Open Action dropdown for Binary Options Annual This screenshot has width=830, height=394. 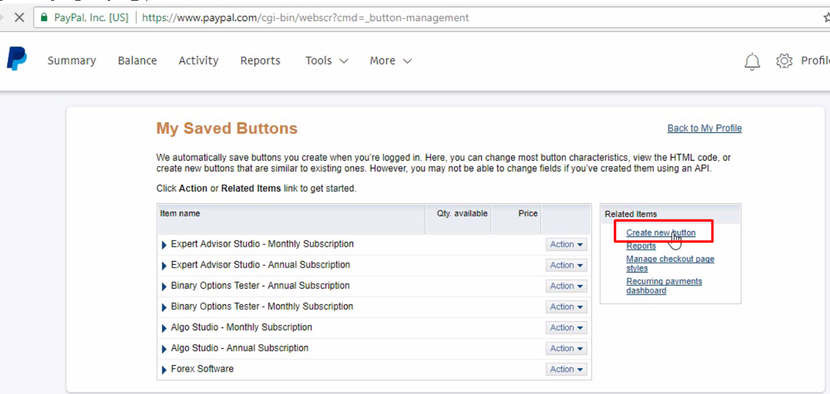click(567, 286)
